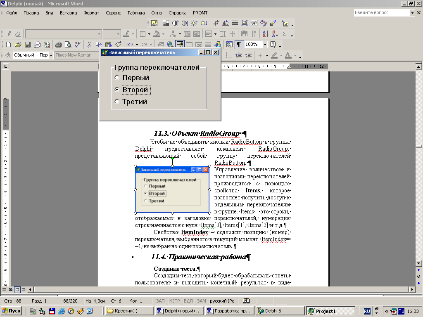
Task: Toggle the Tables and Borders toolbar button
Action: point(180,45)
